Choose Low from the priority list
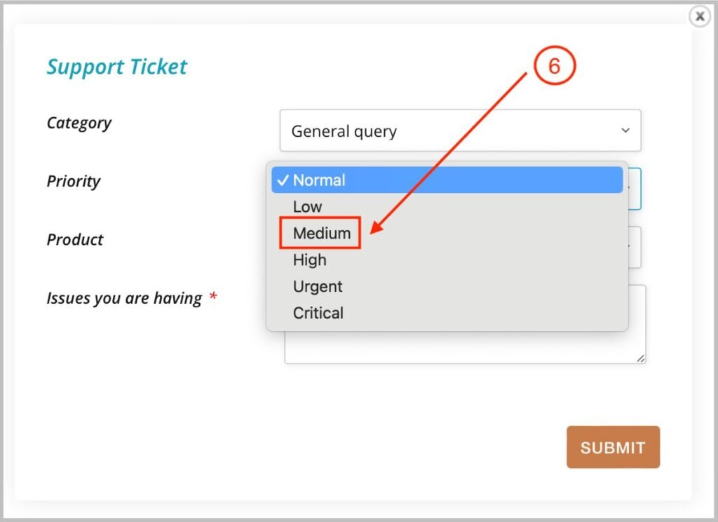This screenshot has height=522, width=718. (308, 207)
